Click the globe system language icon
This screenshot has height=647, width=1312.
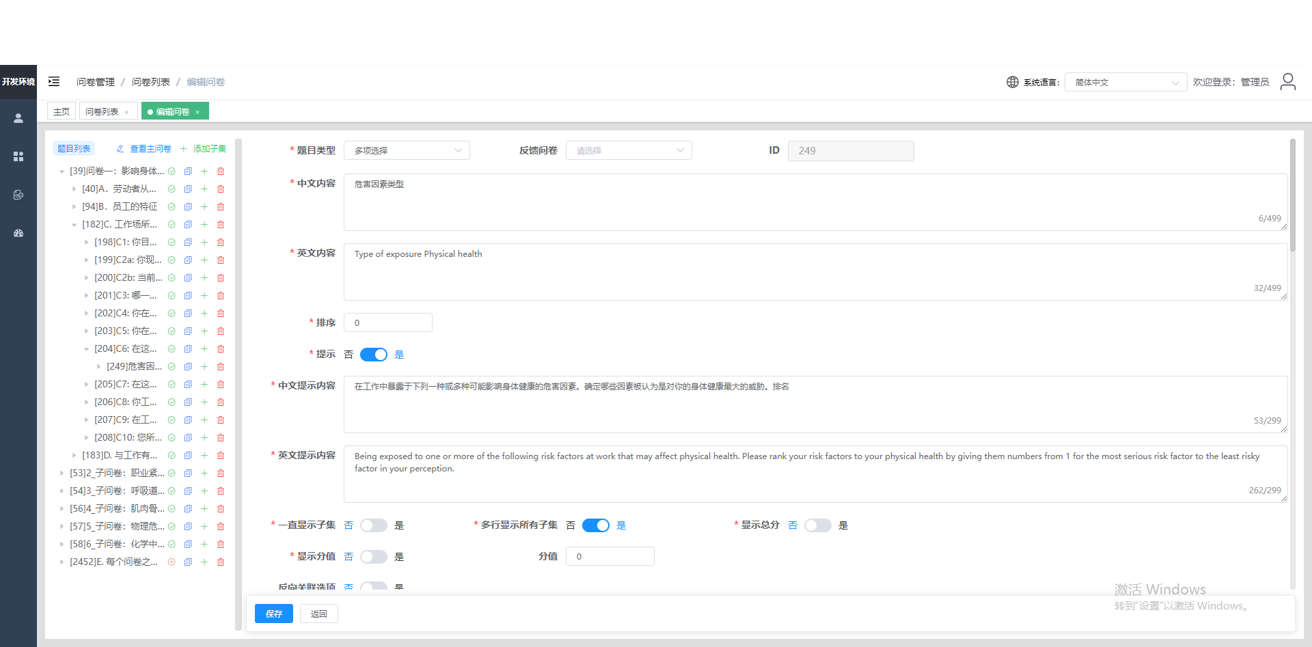tap(1013, 82)
